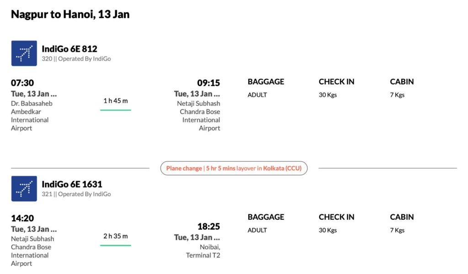
Task: Click the first flight's BAGGAGE header
Action: (266, 82)
